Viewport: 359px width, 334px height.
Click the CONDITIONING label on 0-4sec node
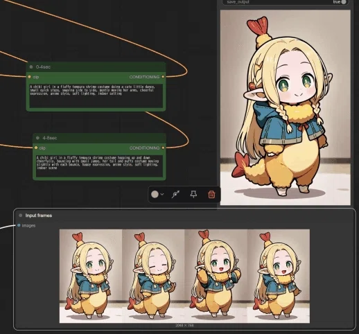pos(144,77)
